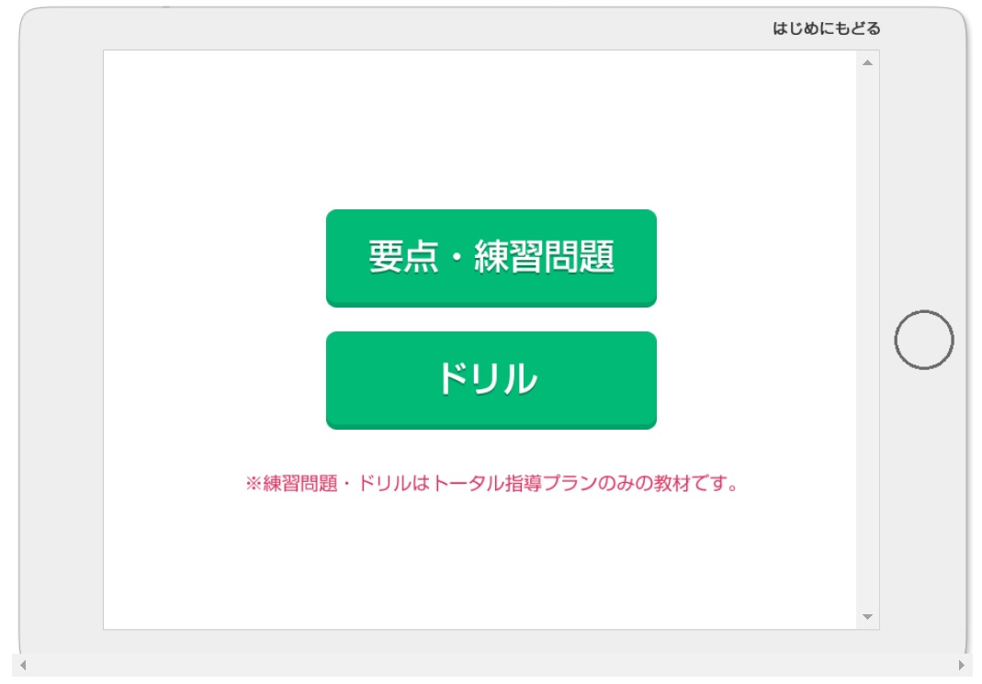This screenshot has width=982, height=684.
Task: Return to start via はじめにもどる
Action: [x=826, y=28]
